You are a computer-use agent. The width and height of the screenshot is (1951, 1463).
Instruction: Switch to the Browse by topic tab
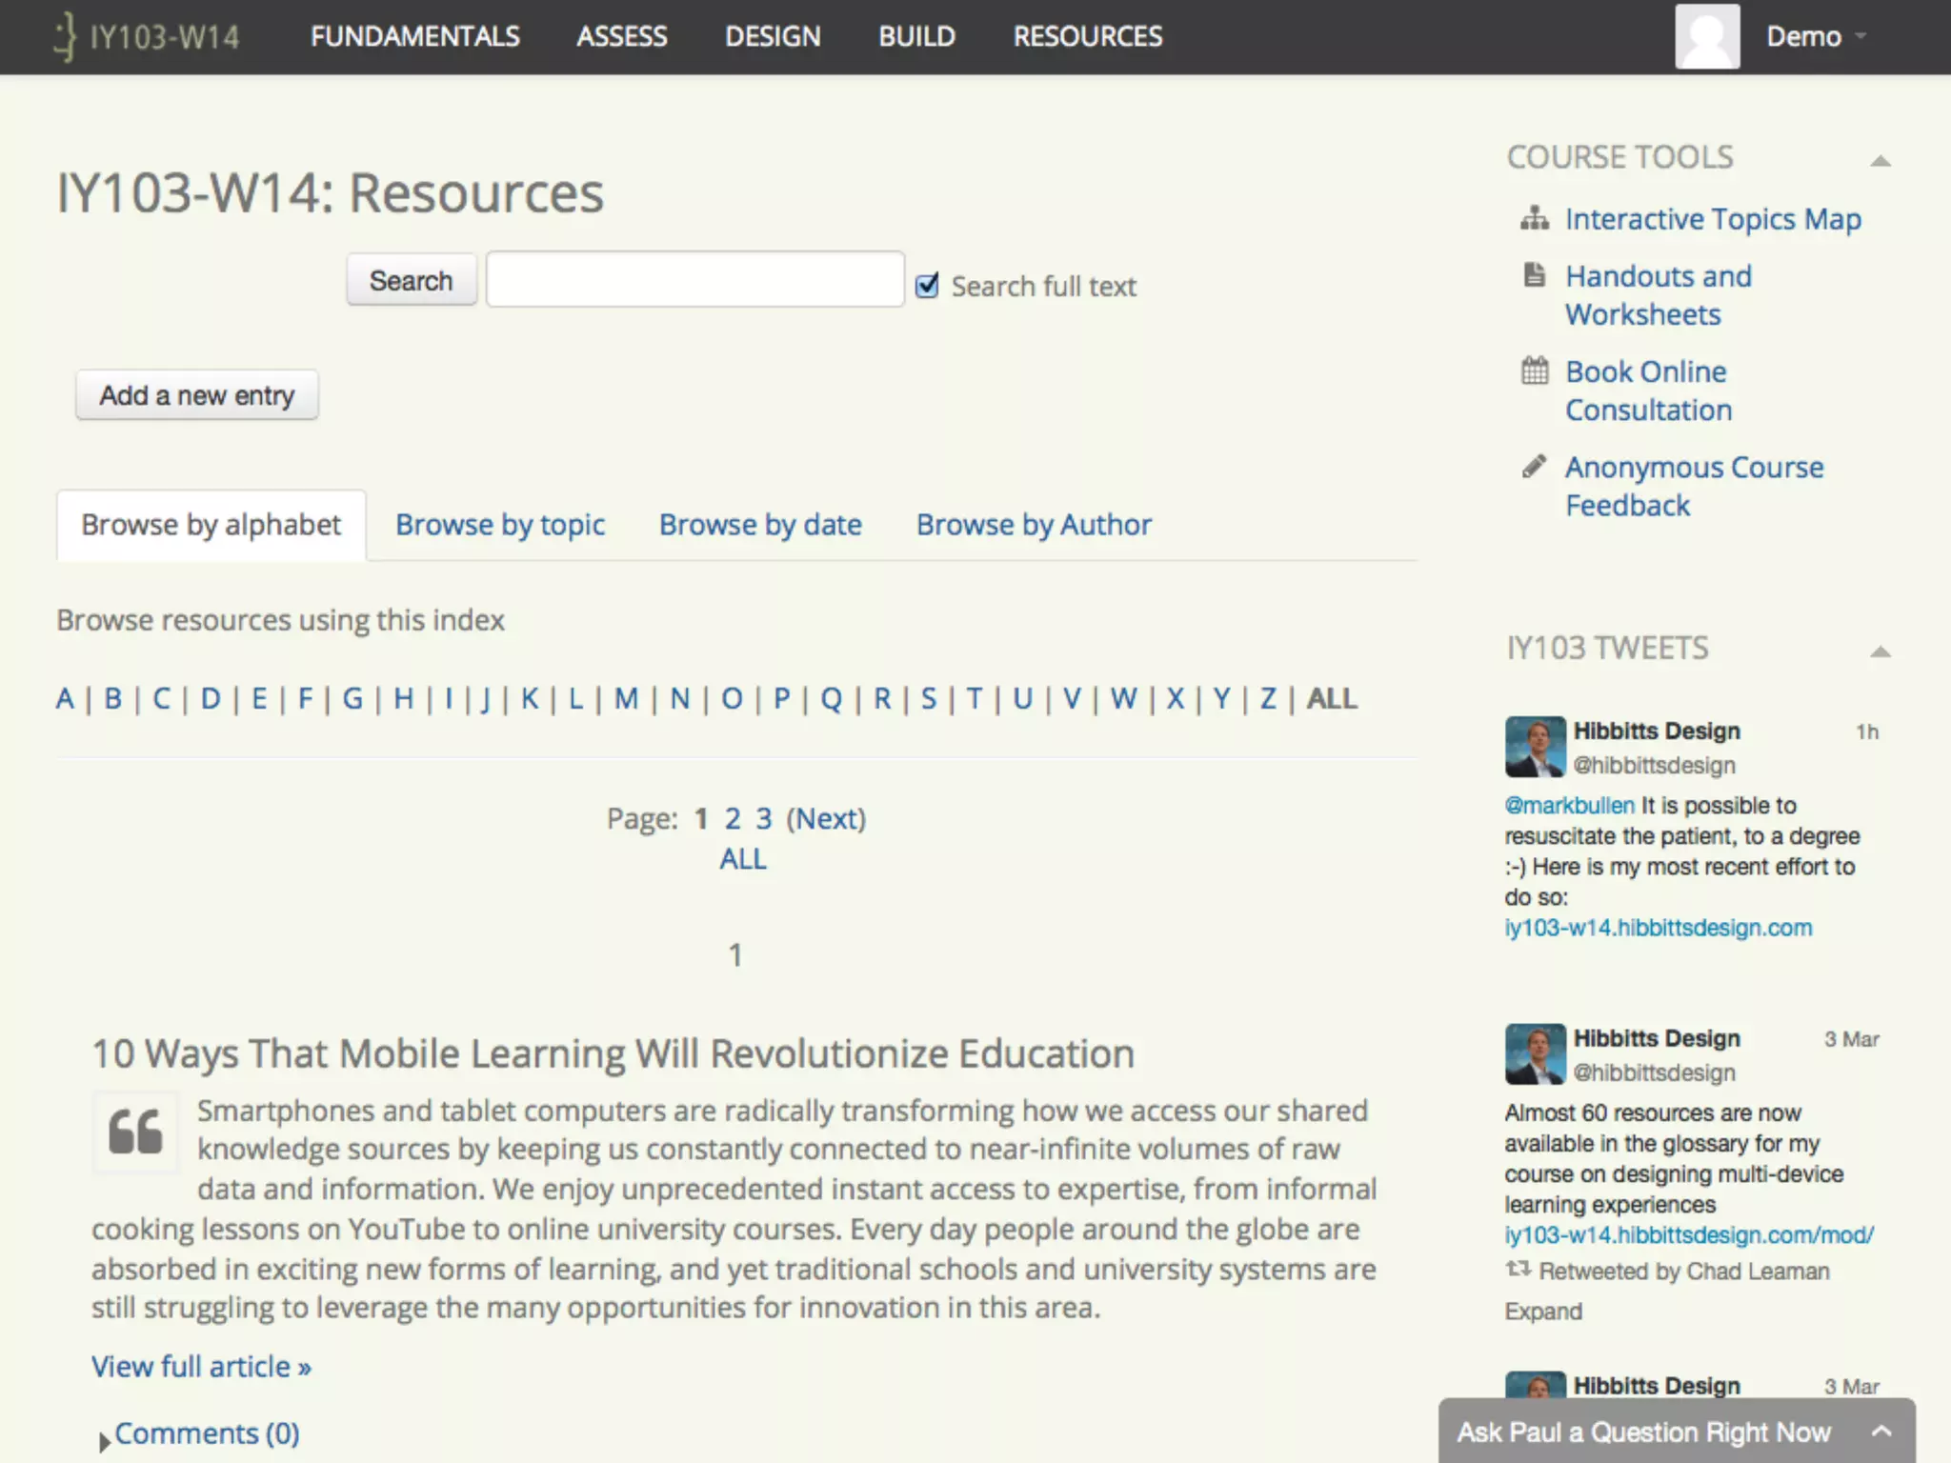coord(500,525)
